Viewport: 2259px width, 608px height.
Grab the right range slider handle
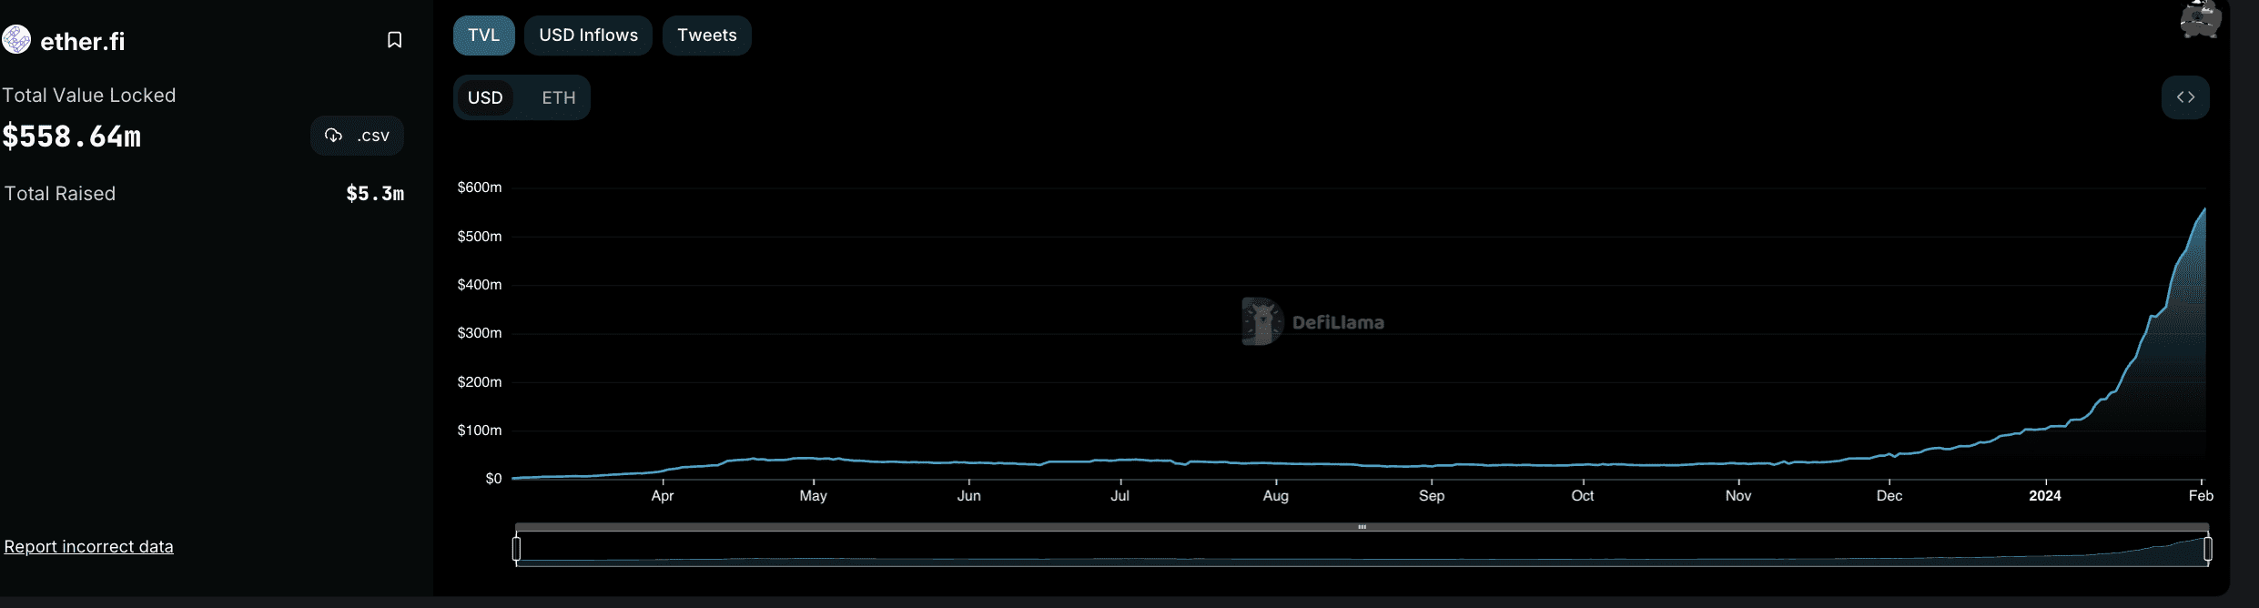click(x=2208, y=548)
